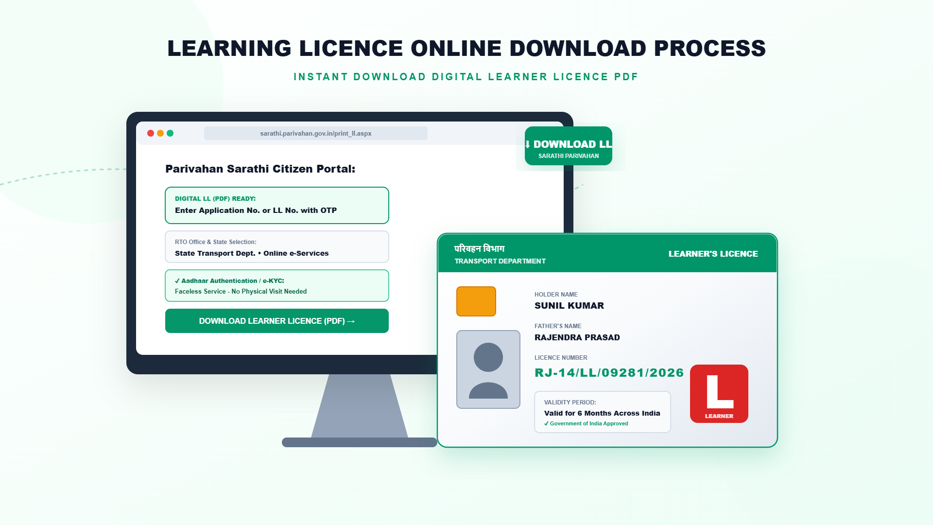This screenshot has height=525, width=933.
Task: Click the sarathi.parivahan.gov.in address bar
Action: (316, 133)
